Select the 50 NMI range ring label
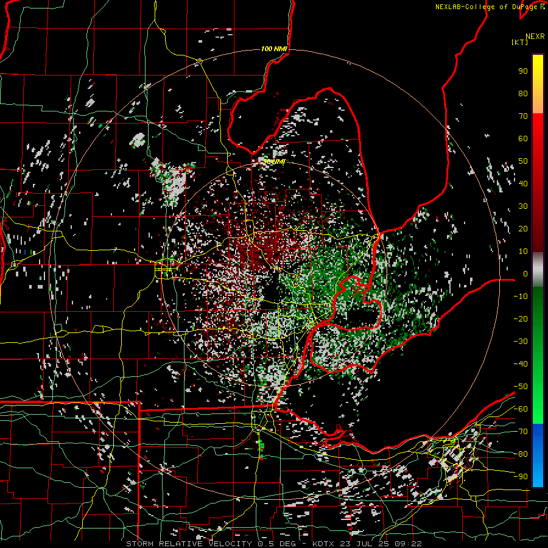The width and height of the screenshot is (548, 548). [x=274, y=162]
